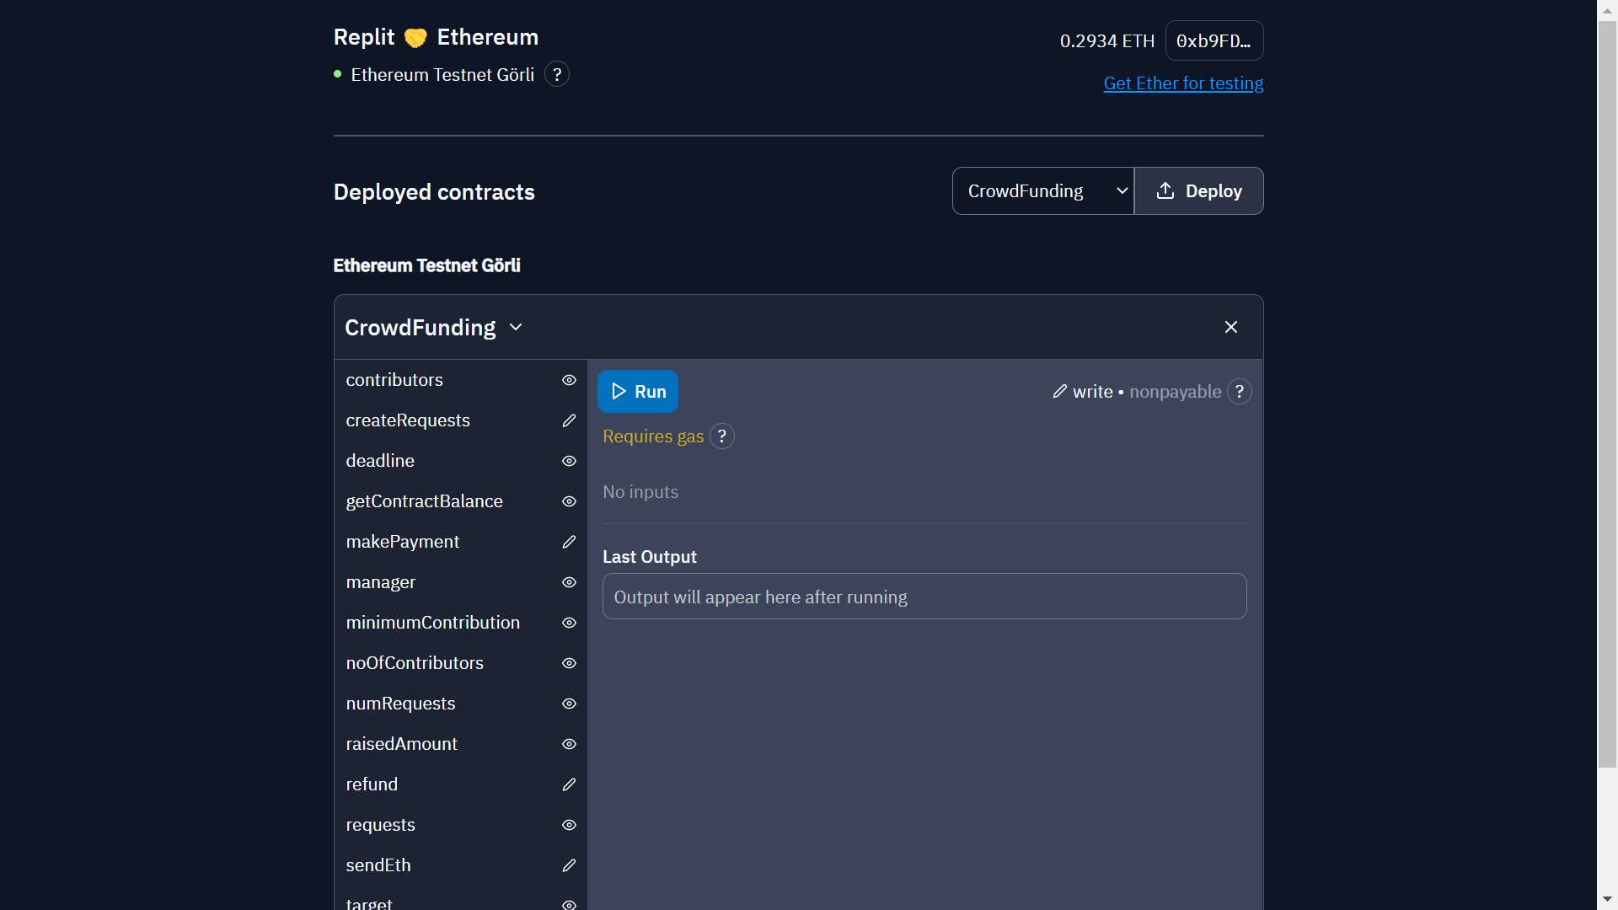This screenshot has height=910, width=1618.
Task: Close the CrowdFunding contract panel
Action: click(x=1230, y=327)
